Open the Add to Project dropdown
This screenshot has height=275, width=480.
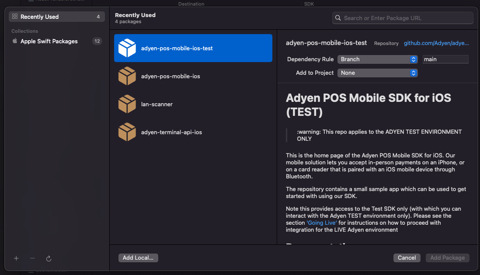pos(377,73)
